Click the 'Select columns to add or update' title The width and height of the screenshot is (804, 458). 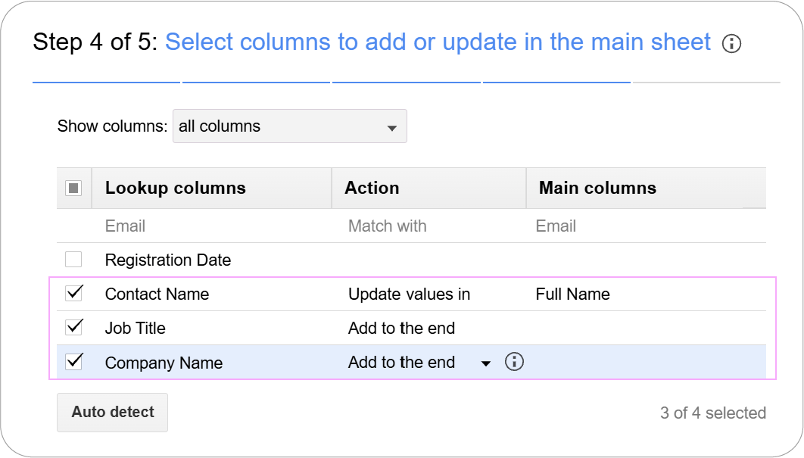coord(438,42)
